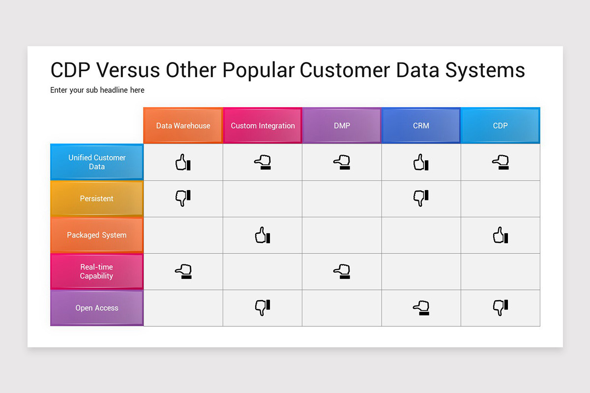Select pointing hand icon in Data Warehouse Real-time cell
This screenshot has height=393, width=590.
(x=183, y=271)
